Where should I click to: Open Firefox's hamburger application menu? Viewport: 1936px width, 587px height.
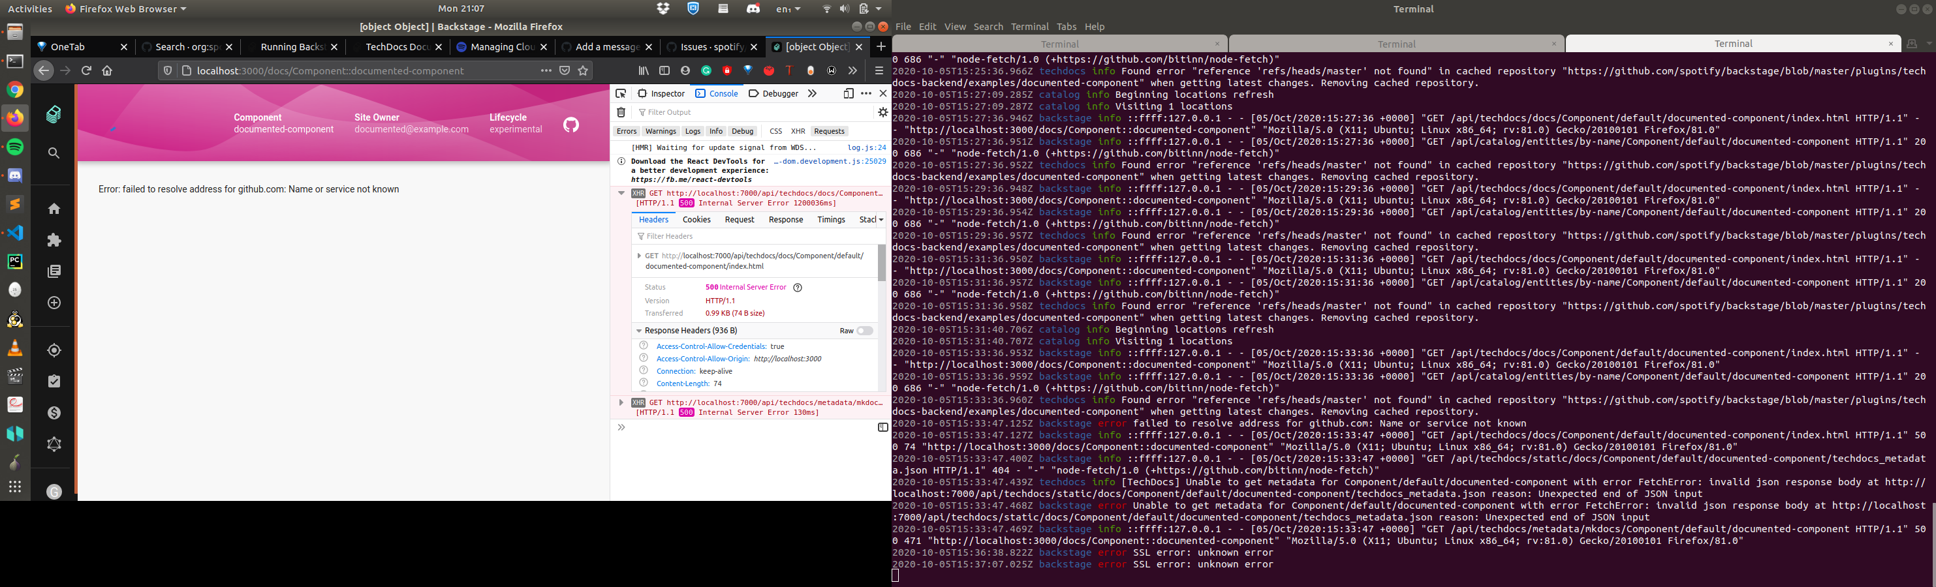coord(878,70)
